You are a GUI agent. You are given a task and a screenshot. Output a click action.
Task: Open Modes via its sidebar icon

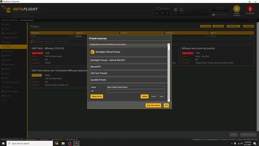(3, 60)
